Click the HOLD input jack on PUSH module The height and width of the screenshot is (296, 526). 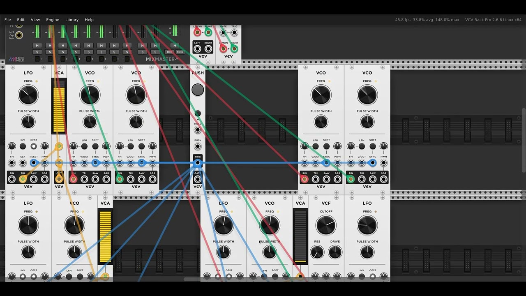pyautogui.click(x=198, y=130)
